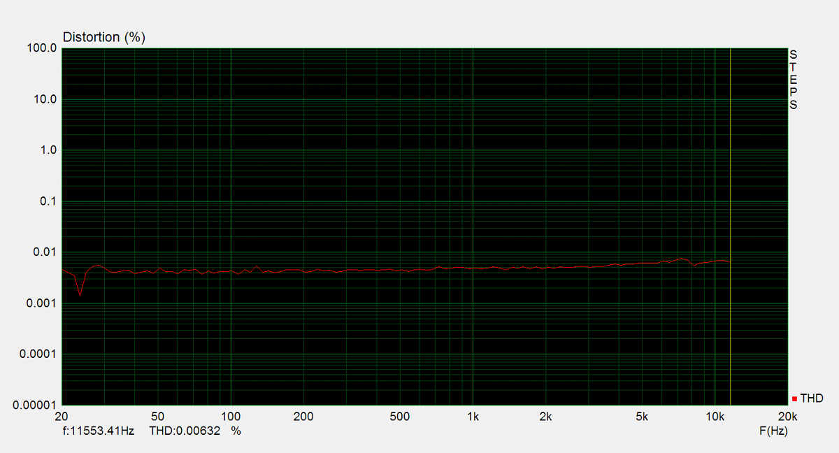
Task: Click the f:11553.41Hz frequency readout
Action: pyautogui.click(x=98, y=431)
